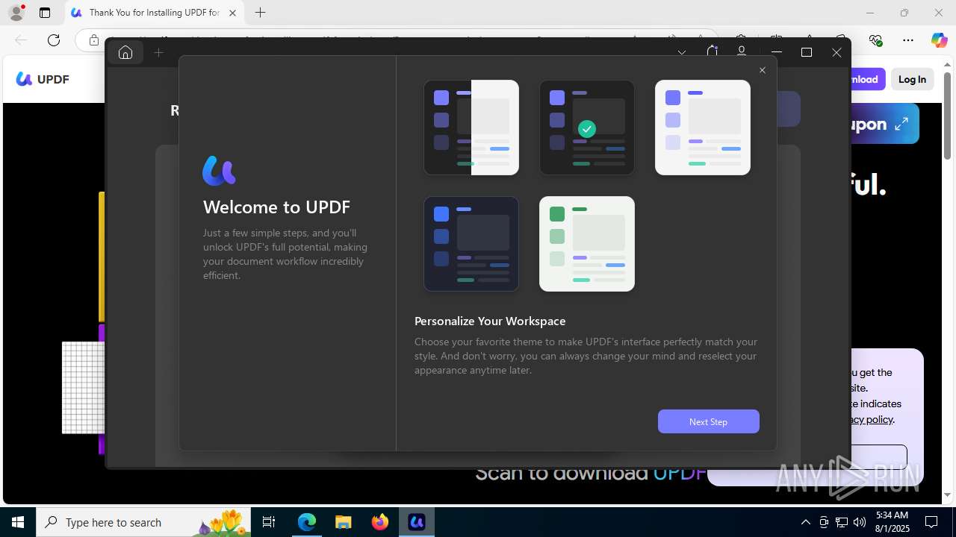Open File Explorer from the taskbar
This screenshot has height=537, width=956.
point(344,522)
